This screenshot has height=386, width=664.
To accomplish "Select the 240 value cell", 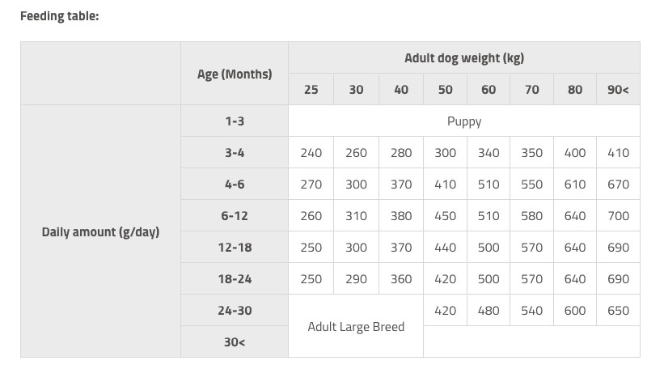I will coord(311,153).
